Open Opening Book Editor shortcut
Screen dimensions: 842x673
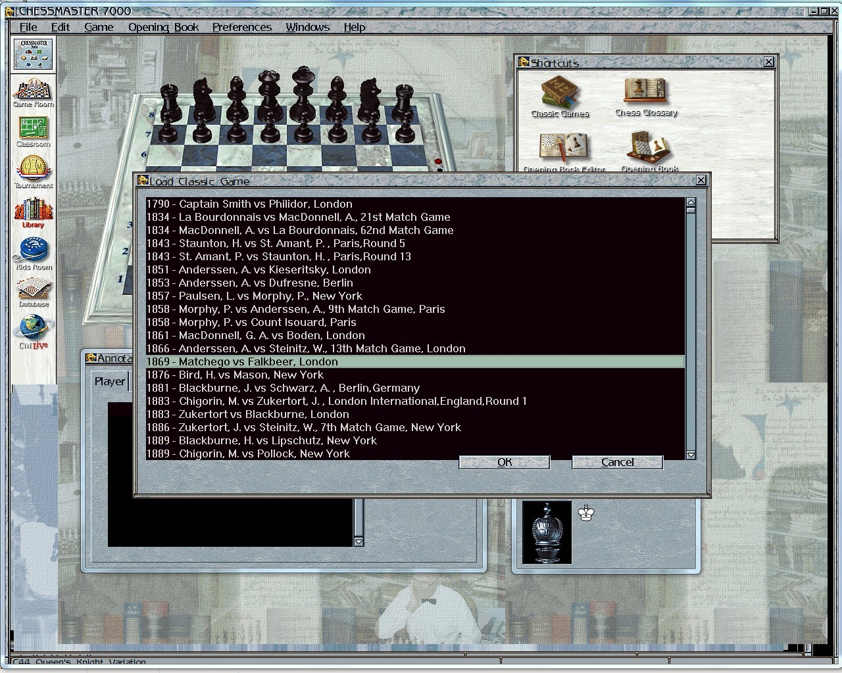564,152
